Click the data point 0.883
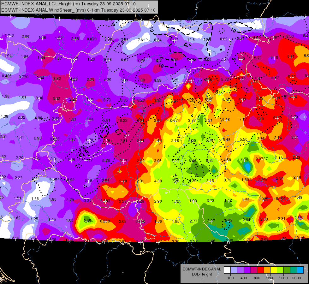The width and height of the screenshot is (309, 284). (x=105, y=201)
